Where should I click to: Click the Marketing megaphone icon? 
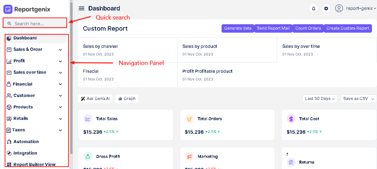pyautogui.click(x=189, y=156)
